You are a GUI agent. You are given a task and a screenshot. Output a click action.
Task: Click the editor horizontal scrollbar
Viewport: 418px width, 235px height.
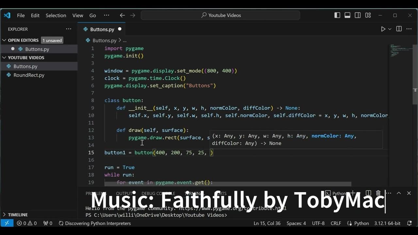pyautogui.click(x=228, y=184)
